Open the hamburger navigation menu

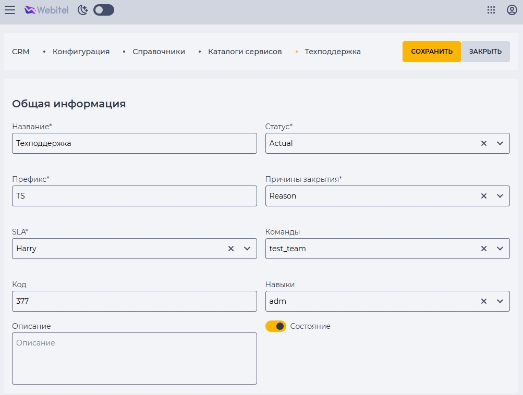point(10,10)
